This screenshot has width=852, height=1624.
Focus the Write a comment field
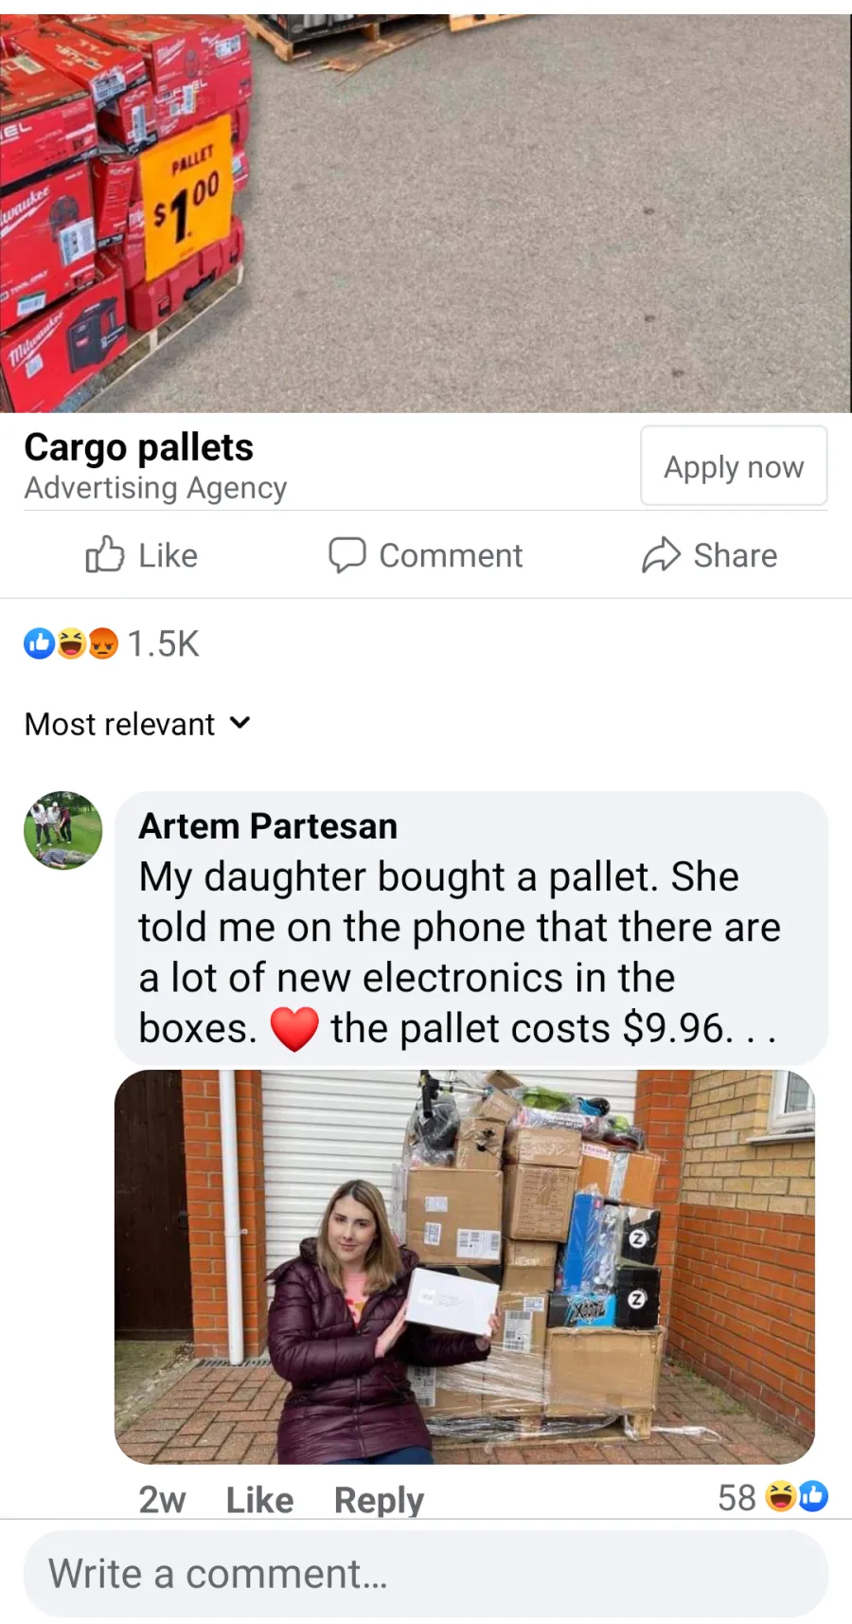[426, 1574]
